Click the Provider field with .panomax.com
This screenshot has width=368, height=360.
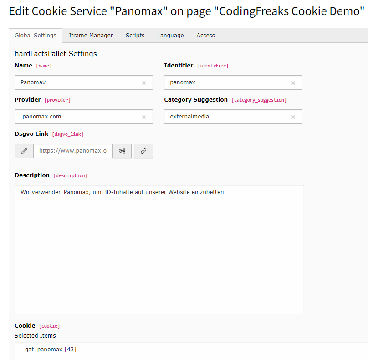pyautogui.click(x=77, y=117)
